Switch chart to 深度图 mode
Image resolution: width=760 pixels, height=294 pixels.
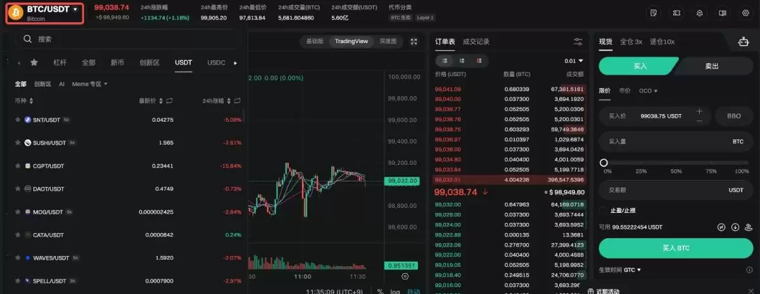click(388, 41)
